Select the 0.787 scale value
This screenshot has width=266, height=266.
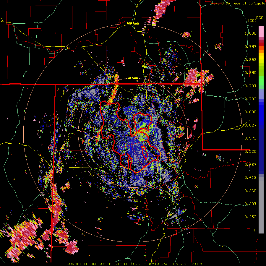250,86
